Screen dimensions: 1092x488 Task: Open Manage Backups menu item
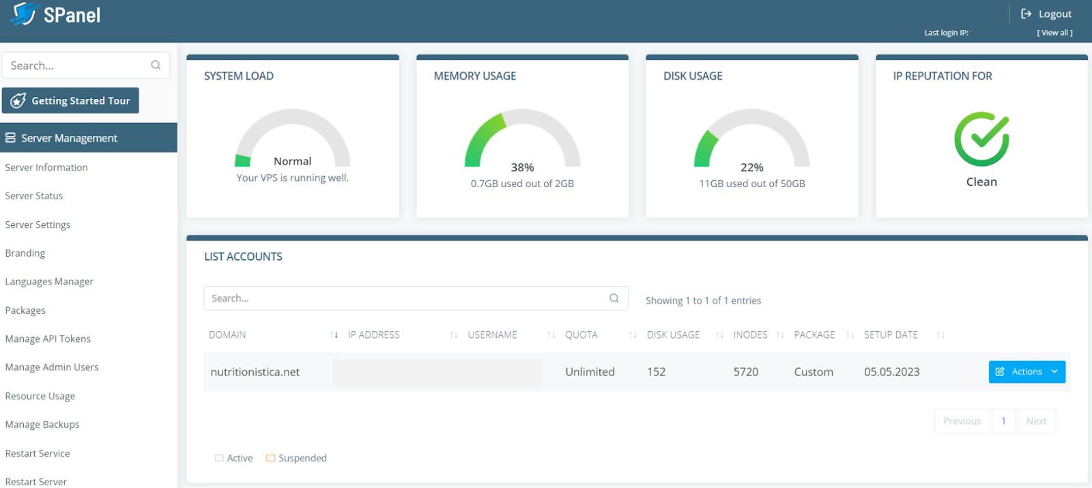tap(42, 425)
